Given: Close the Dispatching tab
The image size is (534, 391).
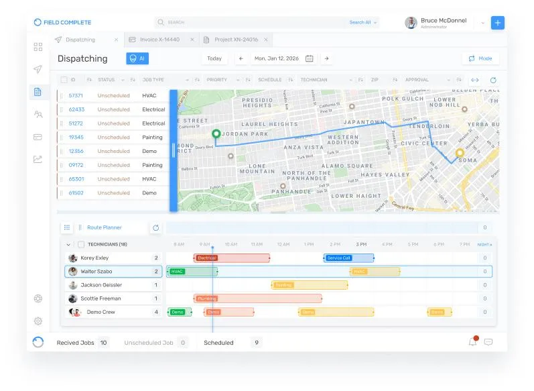Looking at the screenshot, I should (x=116, y=40).
